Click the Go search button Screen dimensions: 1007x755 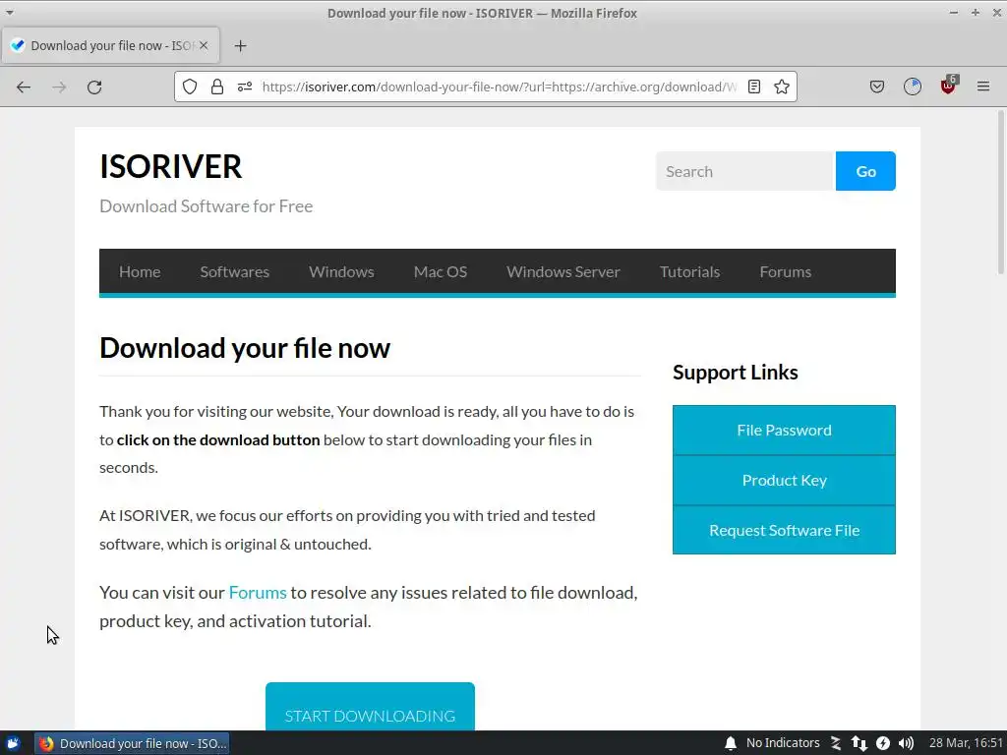click(x=865, y=171)
